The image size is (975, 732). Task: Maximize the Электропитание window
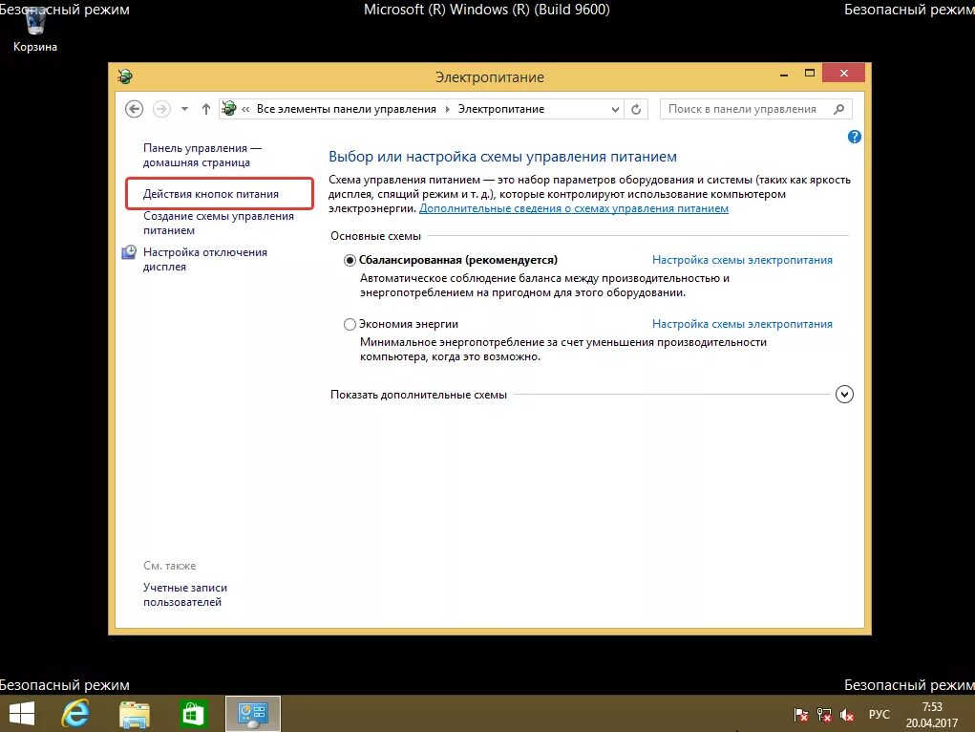point(810,74)
